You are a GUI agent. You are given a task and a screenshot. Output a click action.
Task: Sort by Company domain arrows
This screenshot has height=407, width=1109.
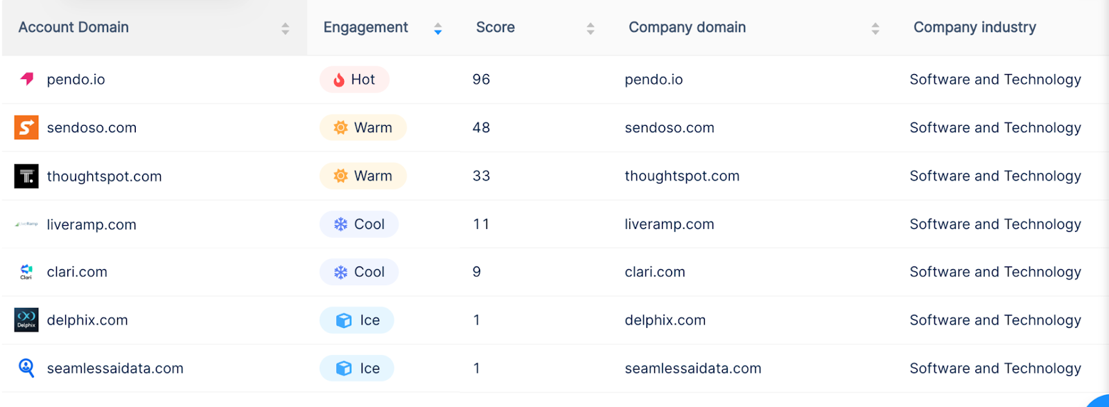tap(875, 28)
